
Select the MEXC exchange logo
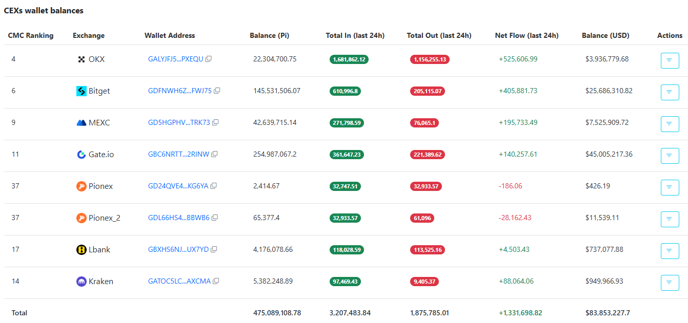point(82,122)
